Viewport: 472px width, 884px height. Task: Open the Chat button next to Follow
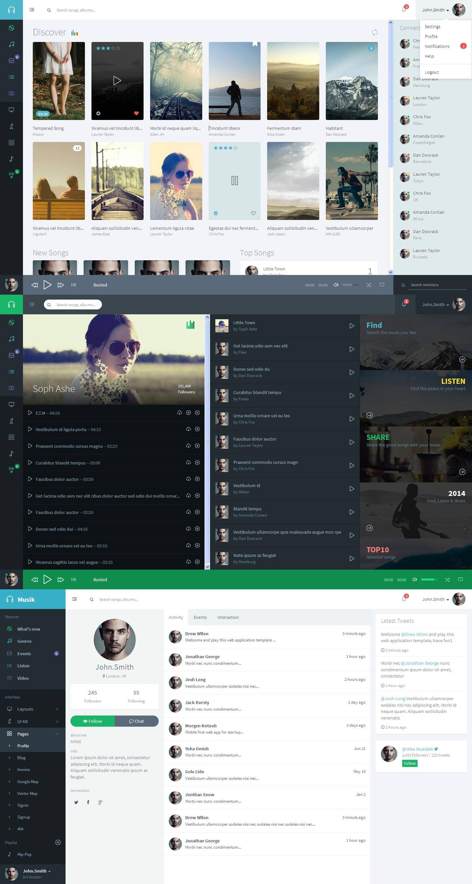137,721
